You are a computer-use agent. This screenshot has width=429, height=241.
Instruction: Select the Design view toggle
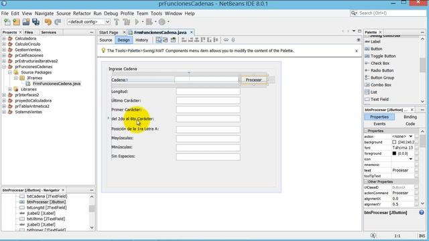123,40
